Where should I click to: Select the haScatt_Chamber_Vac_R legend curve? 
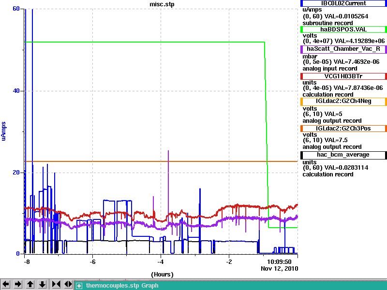343,49
